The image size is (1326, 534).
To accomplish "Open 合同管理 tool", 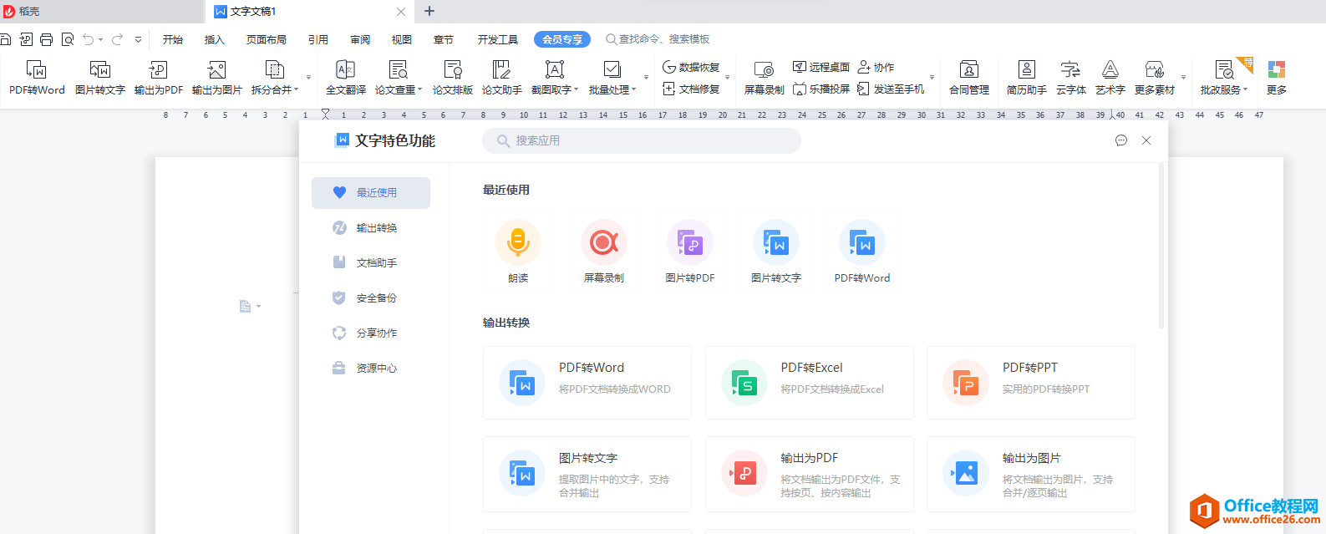I will click(x=969, y=77).
